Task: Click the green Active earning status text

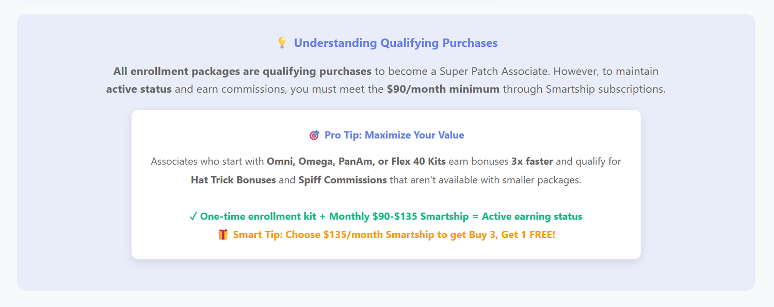Action: click(x=532, y=217)
